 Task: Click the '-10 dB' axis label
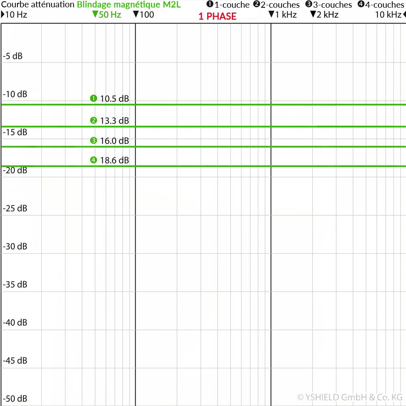(x=15, y=94)
